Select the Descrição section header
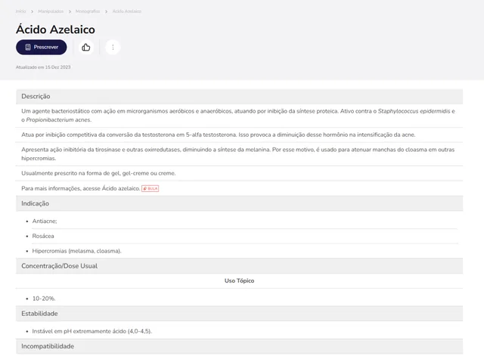 pos(239,96)
